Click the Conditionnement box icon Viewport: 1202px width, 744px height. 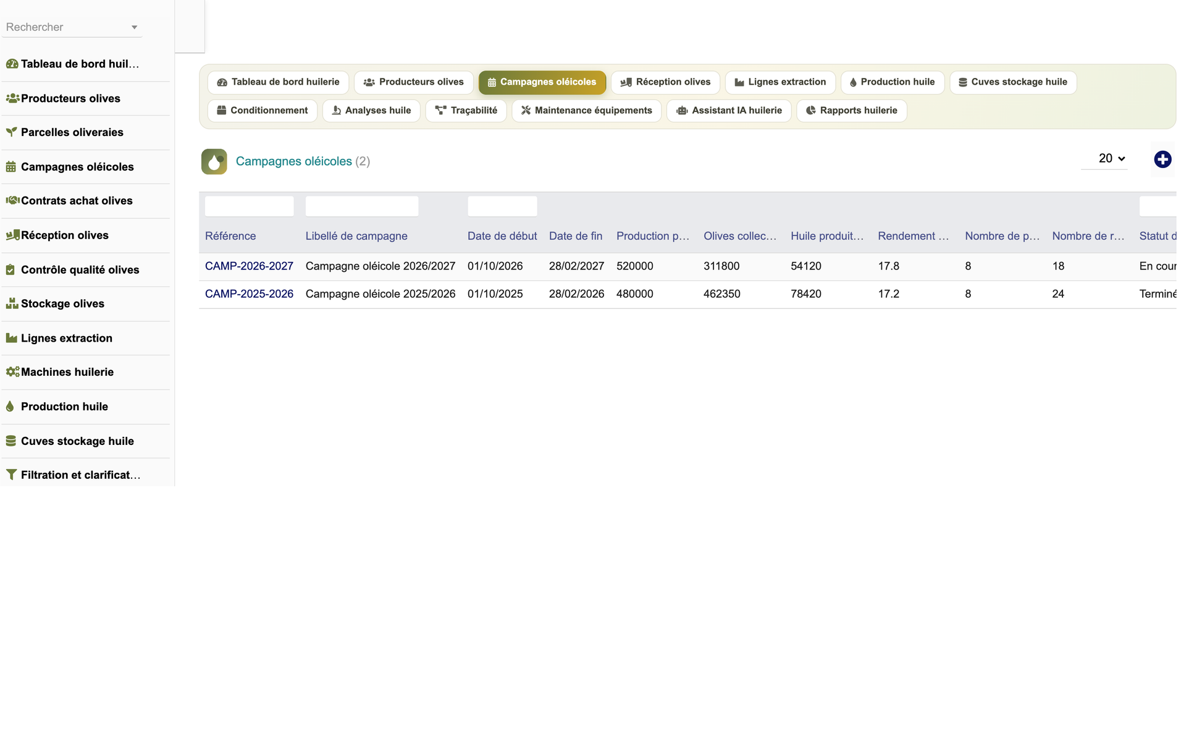click(x=222, y=111)
